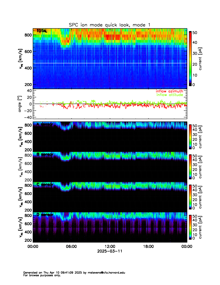Viewport: 220px width, 285px height.
Task: Click the TOTAL label in the top panel
Action: pyautogui.click(x=42, y=31)
